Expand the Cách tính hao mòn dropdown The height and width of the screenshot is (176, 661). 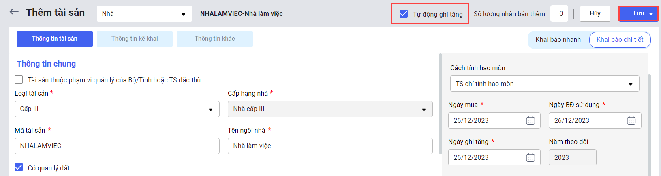point(630,84)
